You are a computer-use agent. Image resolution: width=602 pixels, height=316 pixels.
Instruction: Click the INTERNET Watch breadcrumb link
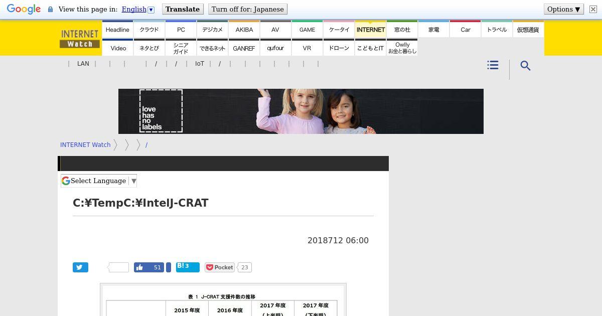[85, 144]
